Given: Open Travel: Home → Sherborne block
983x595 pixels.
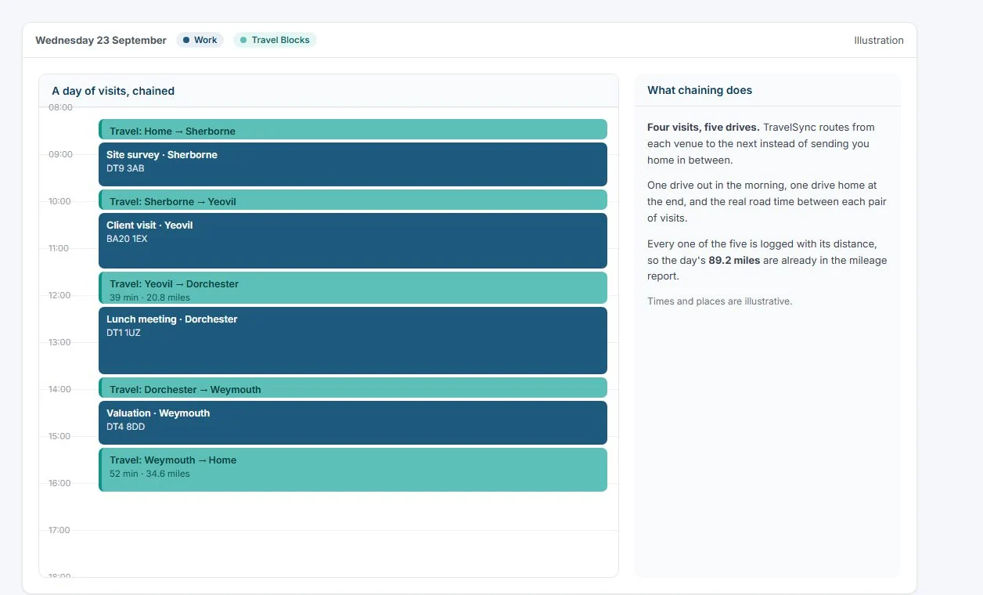Looking at the screenshot, I should click(353, 129).
